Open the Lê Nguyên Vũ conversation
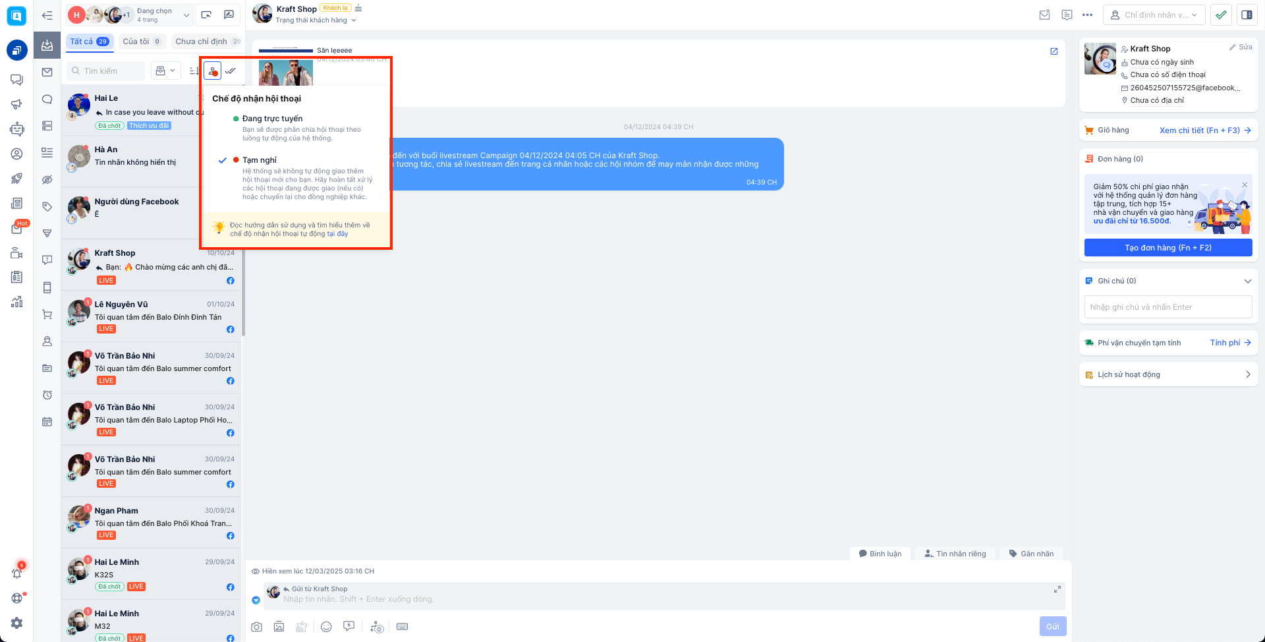 click(151, 316)
